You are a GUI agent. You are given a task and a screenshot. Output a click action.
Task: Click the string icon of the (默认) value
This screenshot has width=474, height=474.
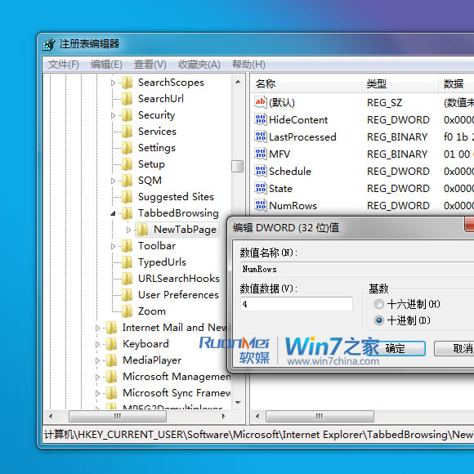pos(260,102)
